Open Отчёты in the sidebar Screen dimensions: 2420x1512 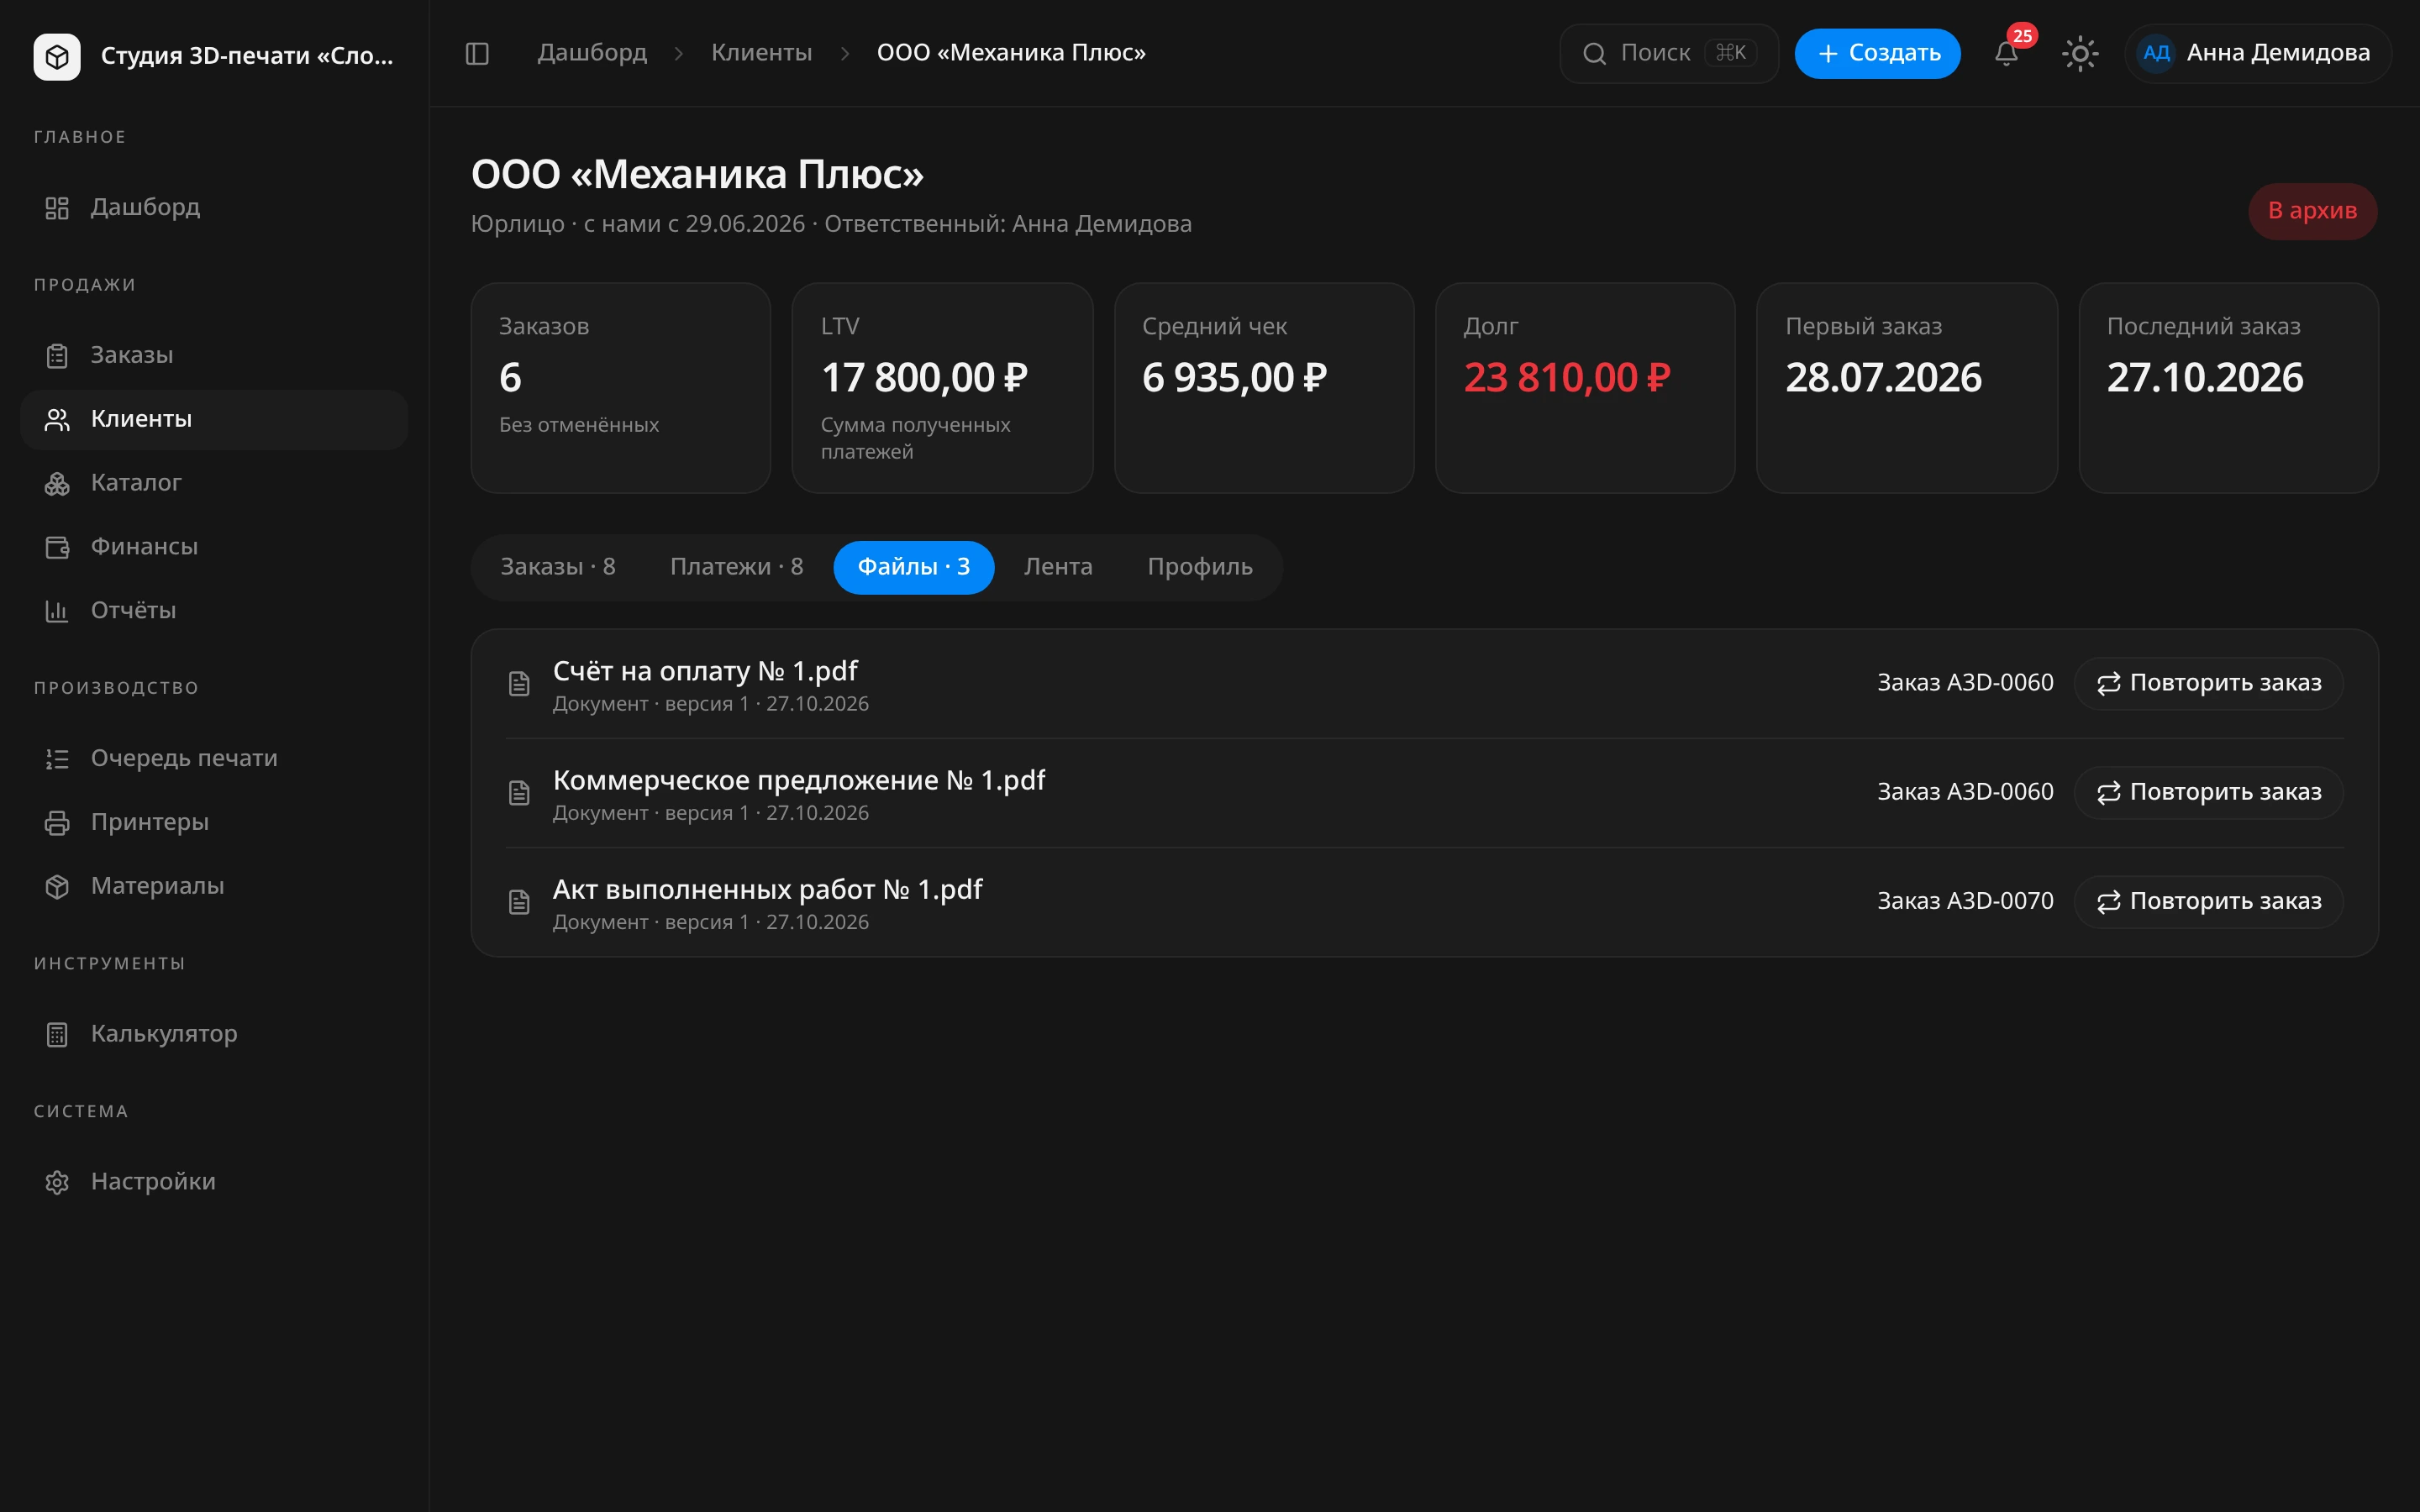214,611
